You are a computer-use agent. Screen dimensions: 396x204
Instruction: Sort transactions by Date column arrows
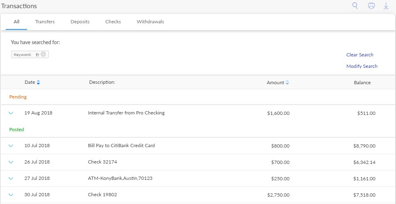[38, 83]
